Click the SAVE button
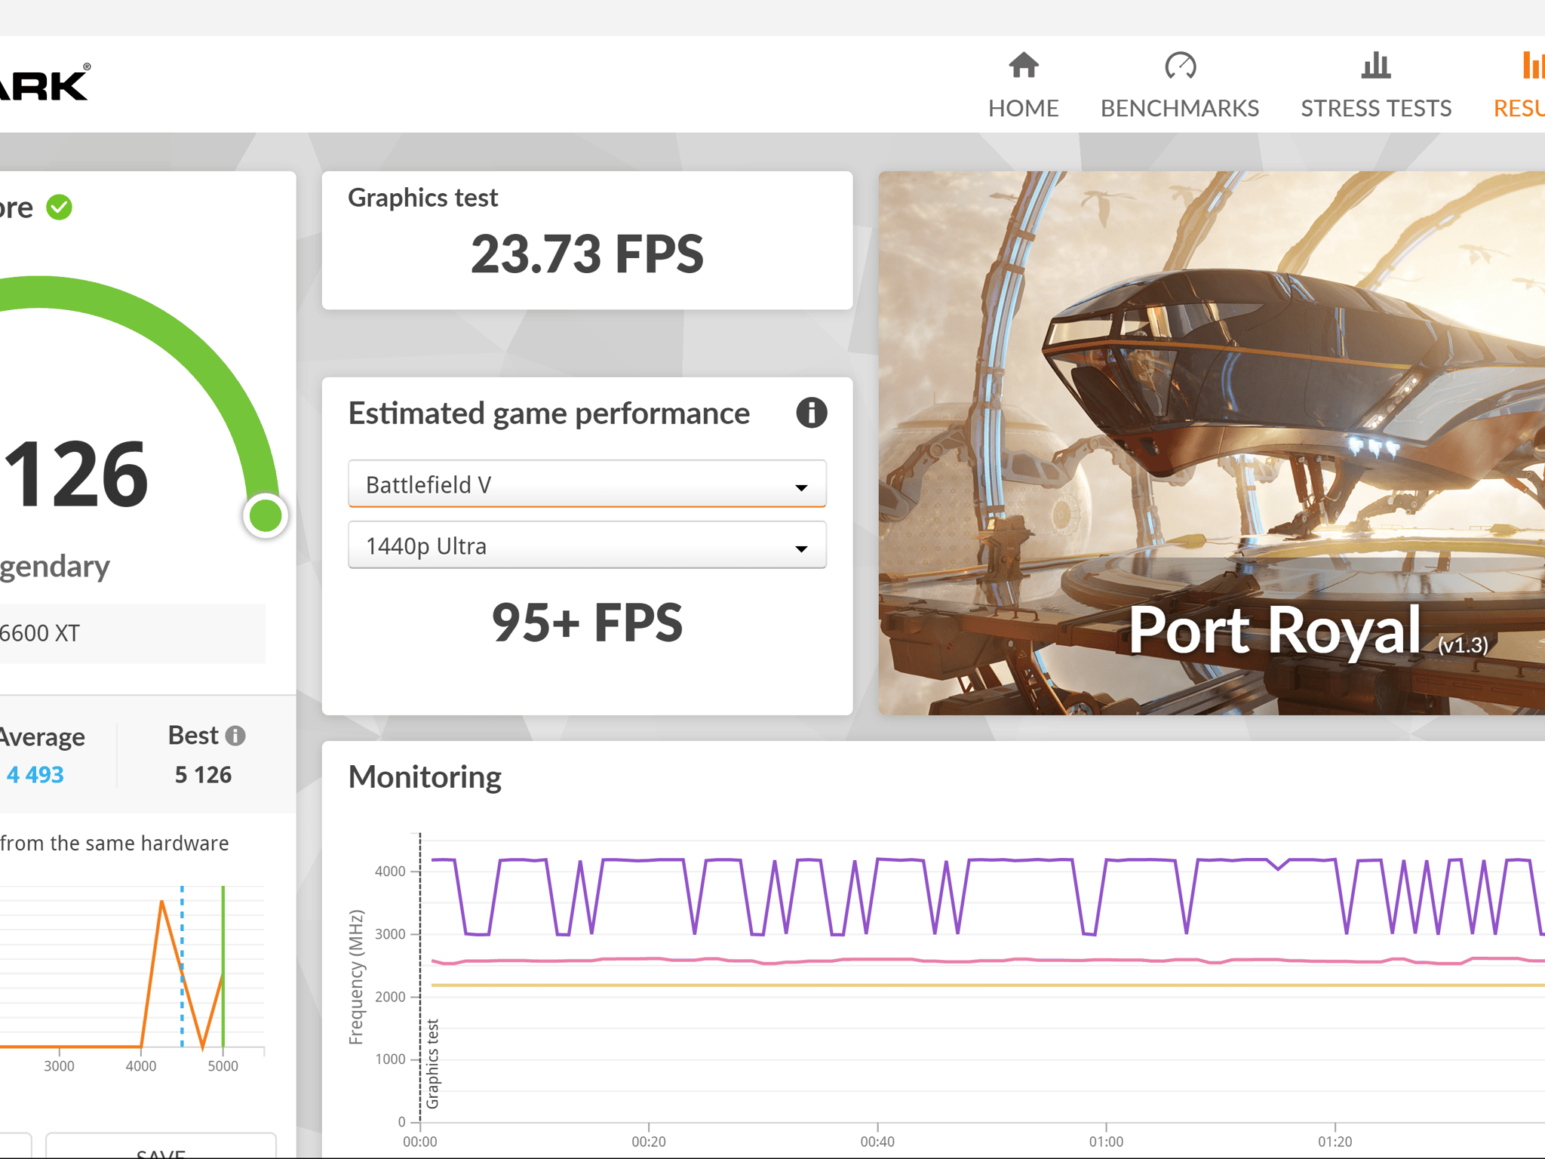This screenshot has height=1159, width=1545. (161, 1147)
